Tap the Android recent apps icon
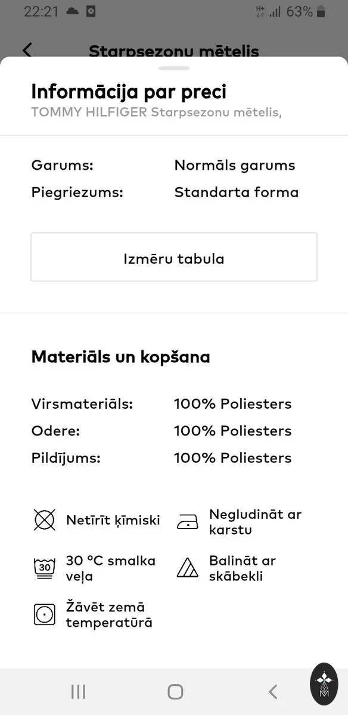Viewport: 348px width, 715px height. tap(78, 692)
